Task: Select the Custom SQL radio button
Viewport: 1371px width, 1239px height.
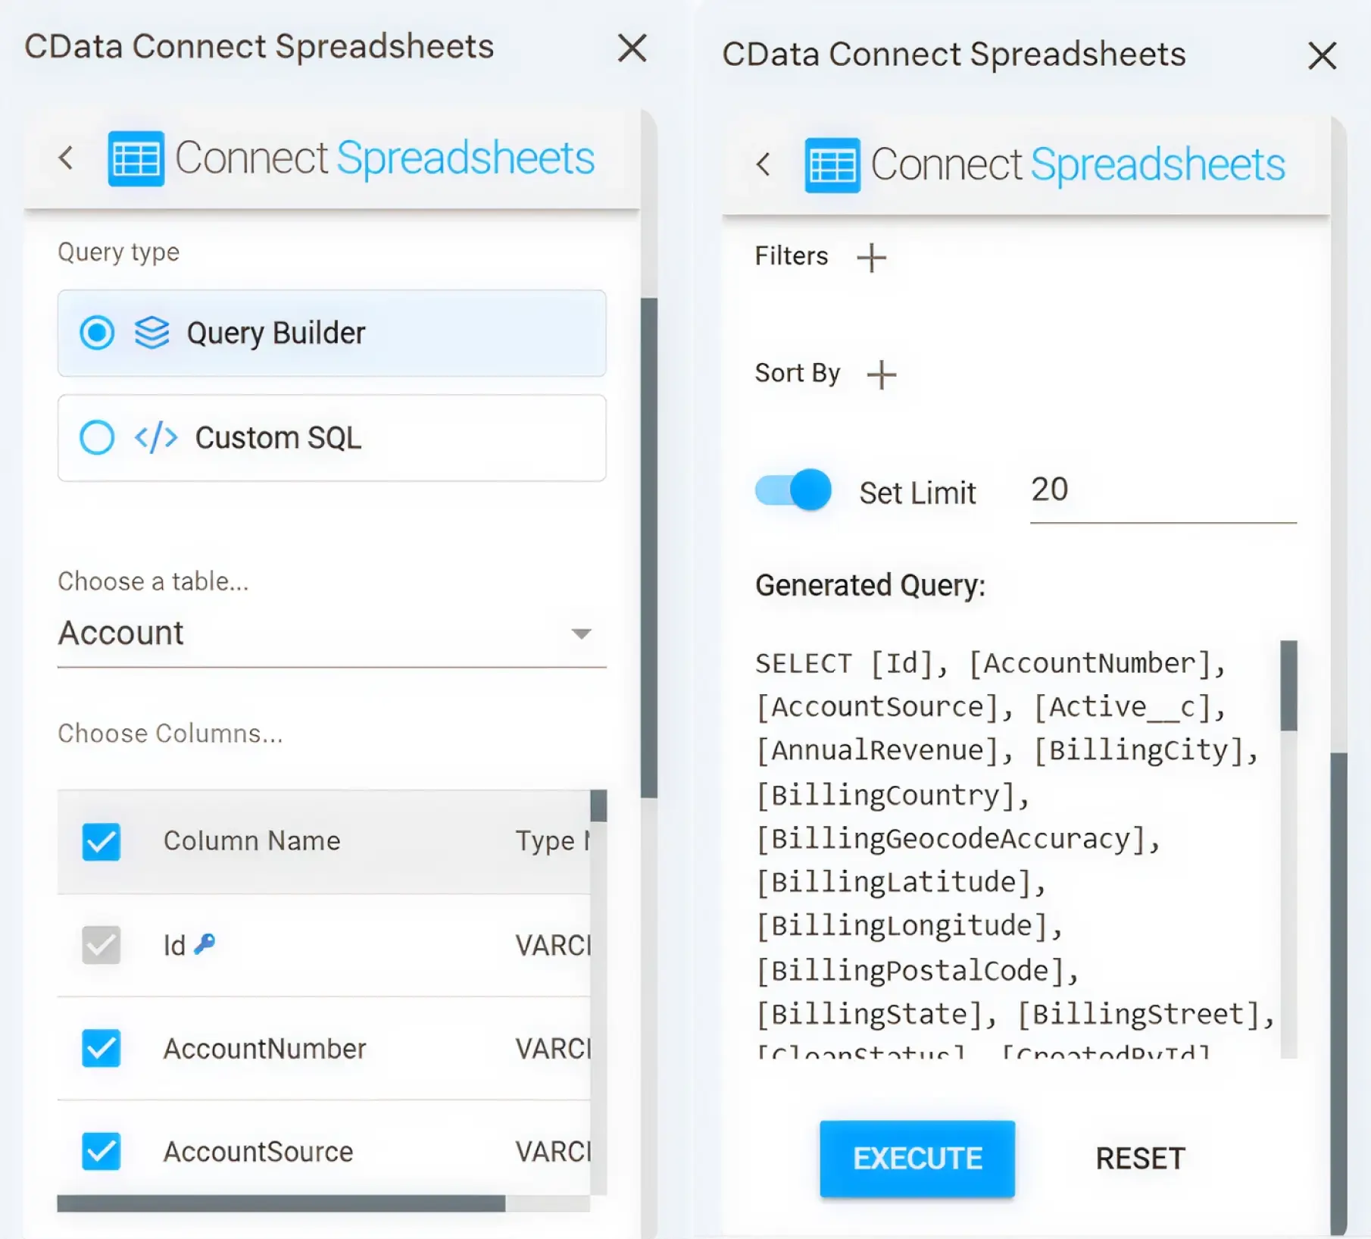Action: tap(96, 437)
